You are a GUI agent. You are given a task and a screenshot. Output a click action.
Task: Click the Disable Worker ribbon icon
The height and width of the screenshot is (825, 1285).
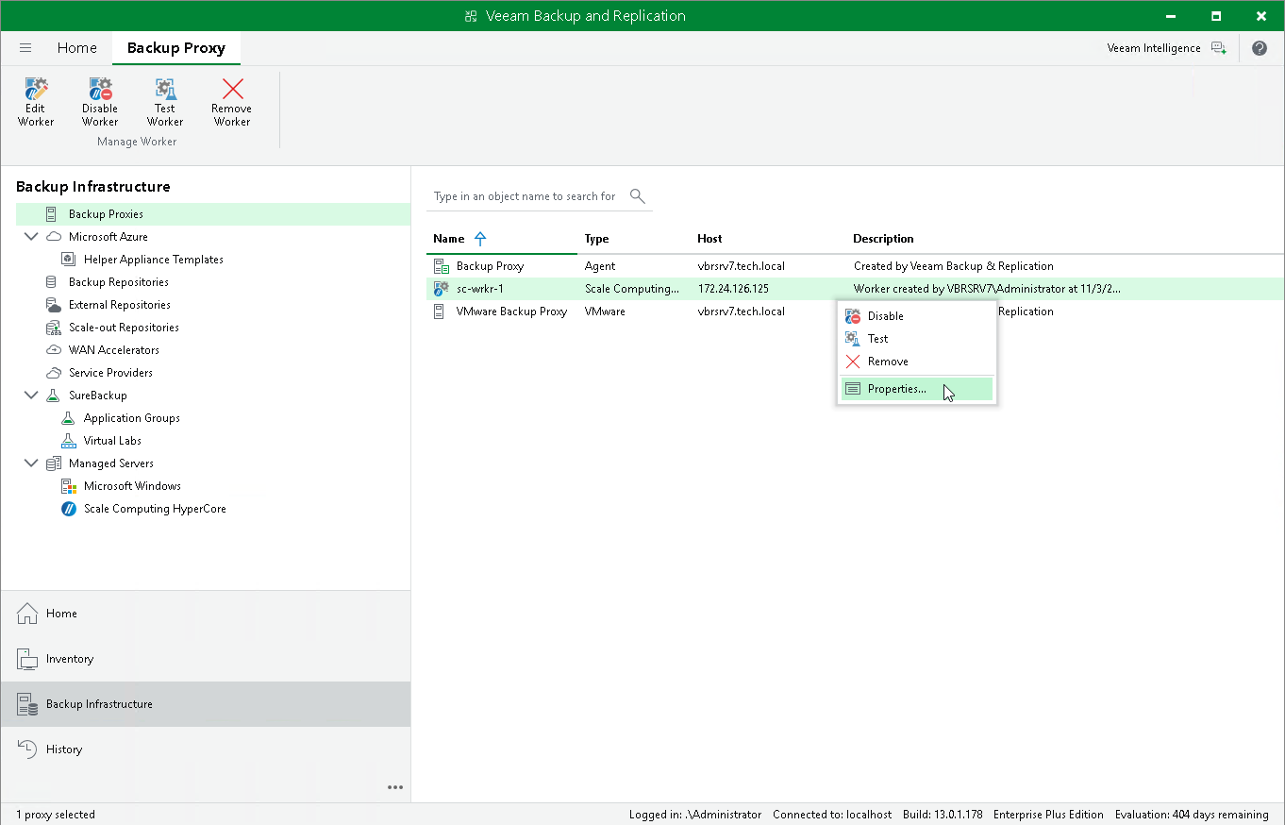tap(100, 89)
